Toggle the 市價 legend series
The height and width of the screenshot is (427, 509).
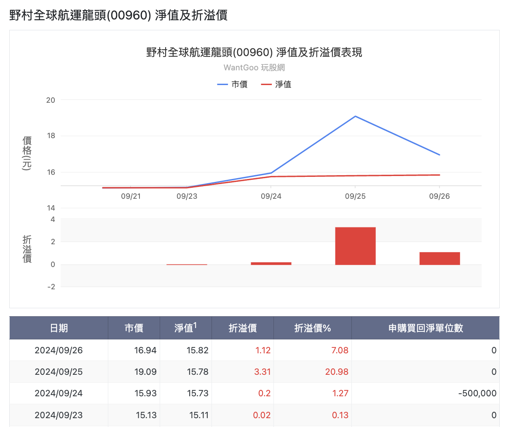[232, 84]
